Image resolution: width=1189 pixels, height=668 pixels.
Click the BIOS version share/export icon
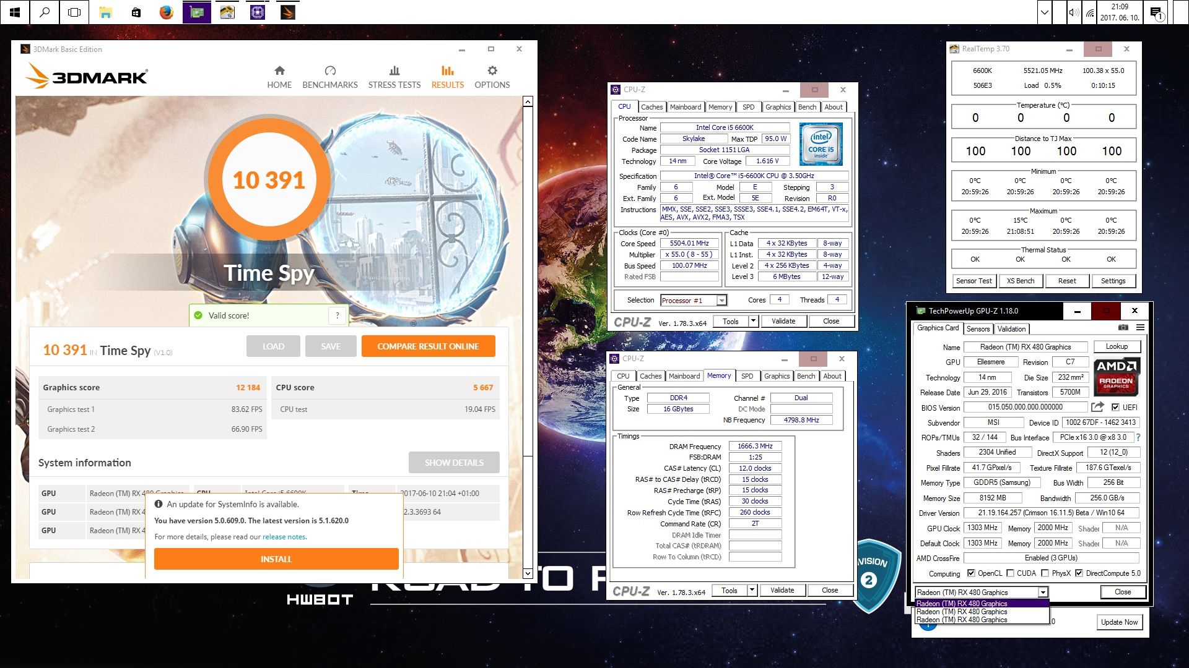1097,407
